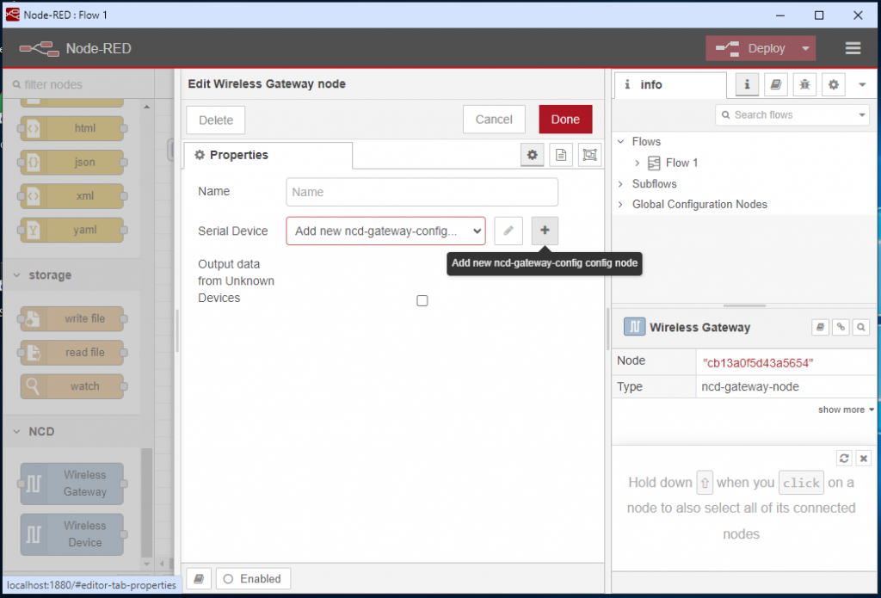Image resolution: width=881 pixels, height=598 pixels.
Task: Open the debug messages bug icon
Action: (x=804, y=85)
